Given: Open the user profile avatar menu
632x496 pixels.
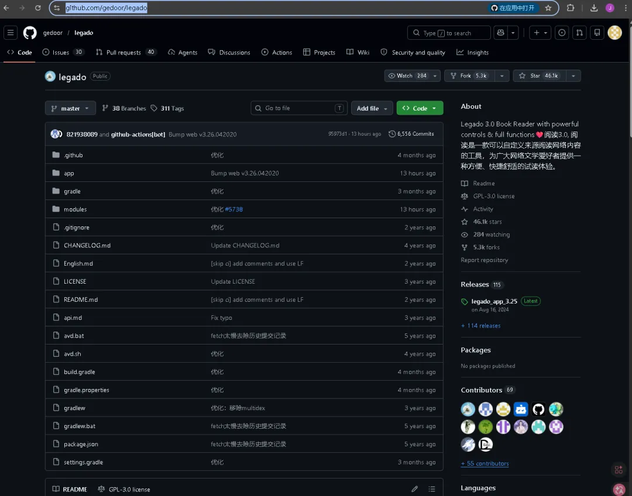Looking at the screenshot, I should click(x=614, y=33).
